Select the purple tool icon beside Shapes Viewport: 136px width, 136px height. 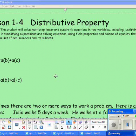point(81,122)
